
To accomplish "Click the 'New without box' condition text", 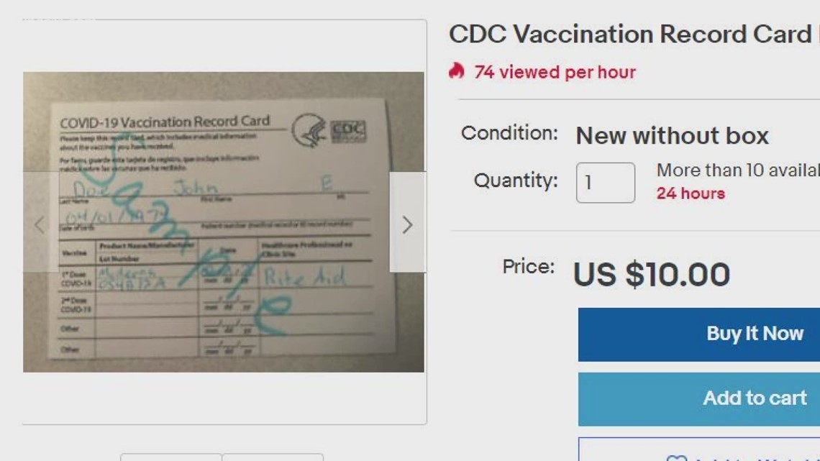I will point(673,134).
